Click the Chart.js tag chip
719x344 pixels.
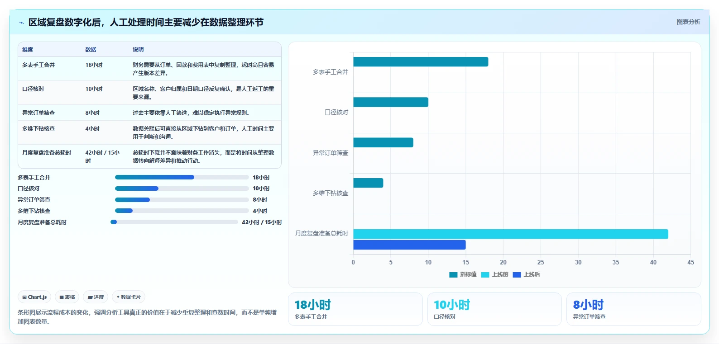(x=34, y=297)
